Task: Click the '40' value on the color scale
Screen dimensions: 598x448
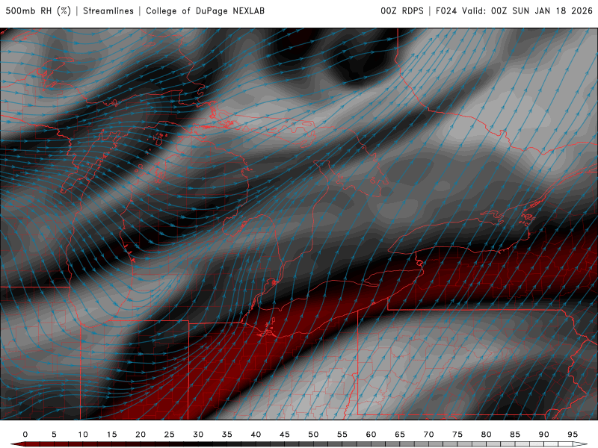Action: [x=256, y=435]
